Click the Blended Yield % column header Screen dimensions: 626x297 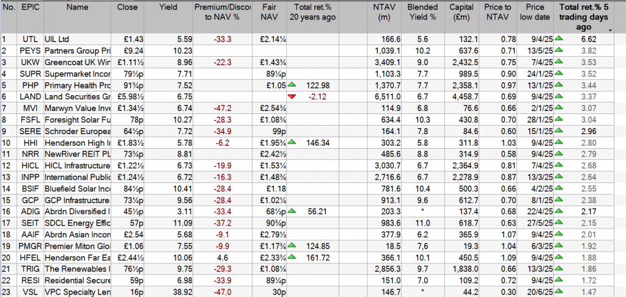point(422,12)
